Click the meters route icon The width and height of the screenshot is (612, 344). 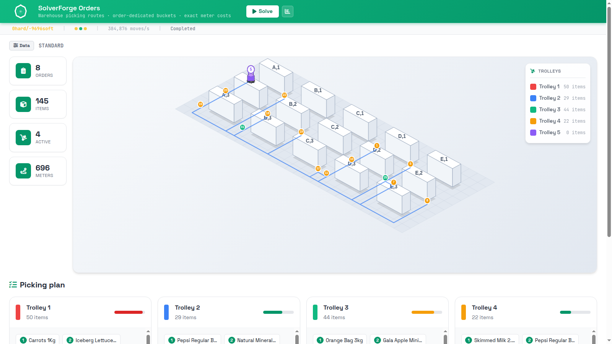point(23,171)
